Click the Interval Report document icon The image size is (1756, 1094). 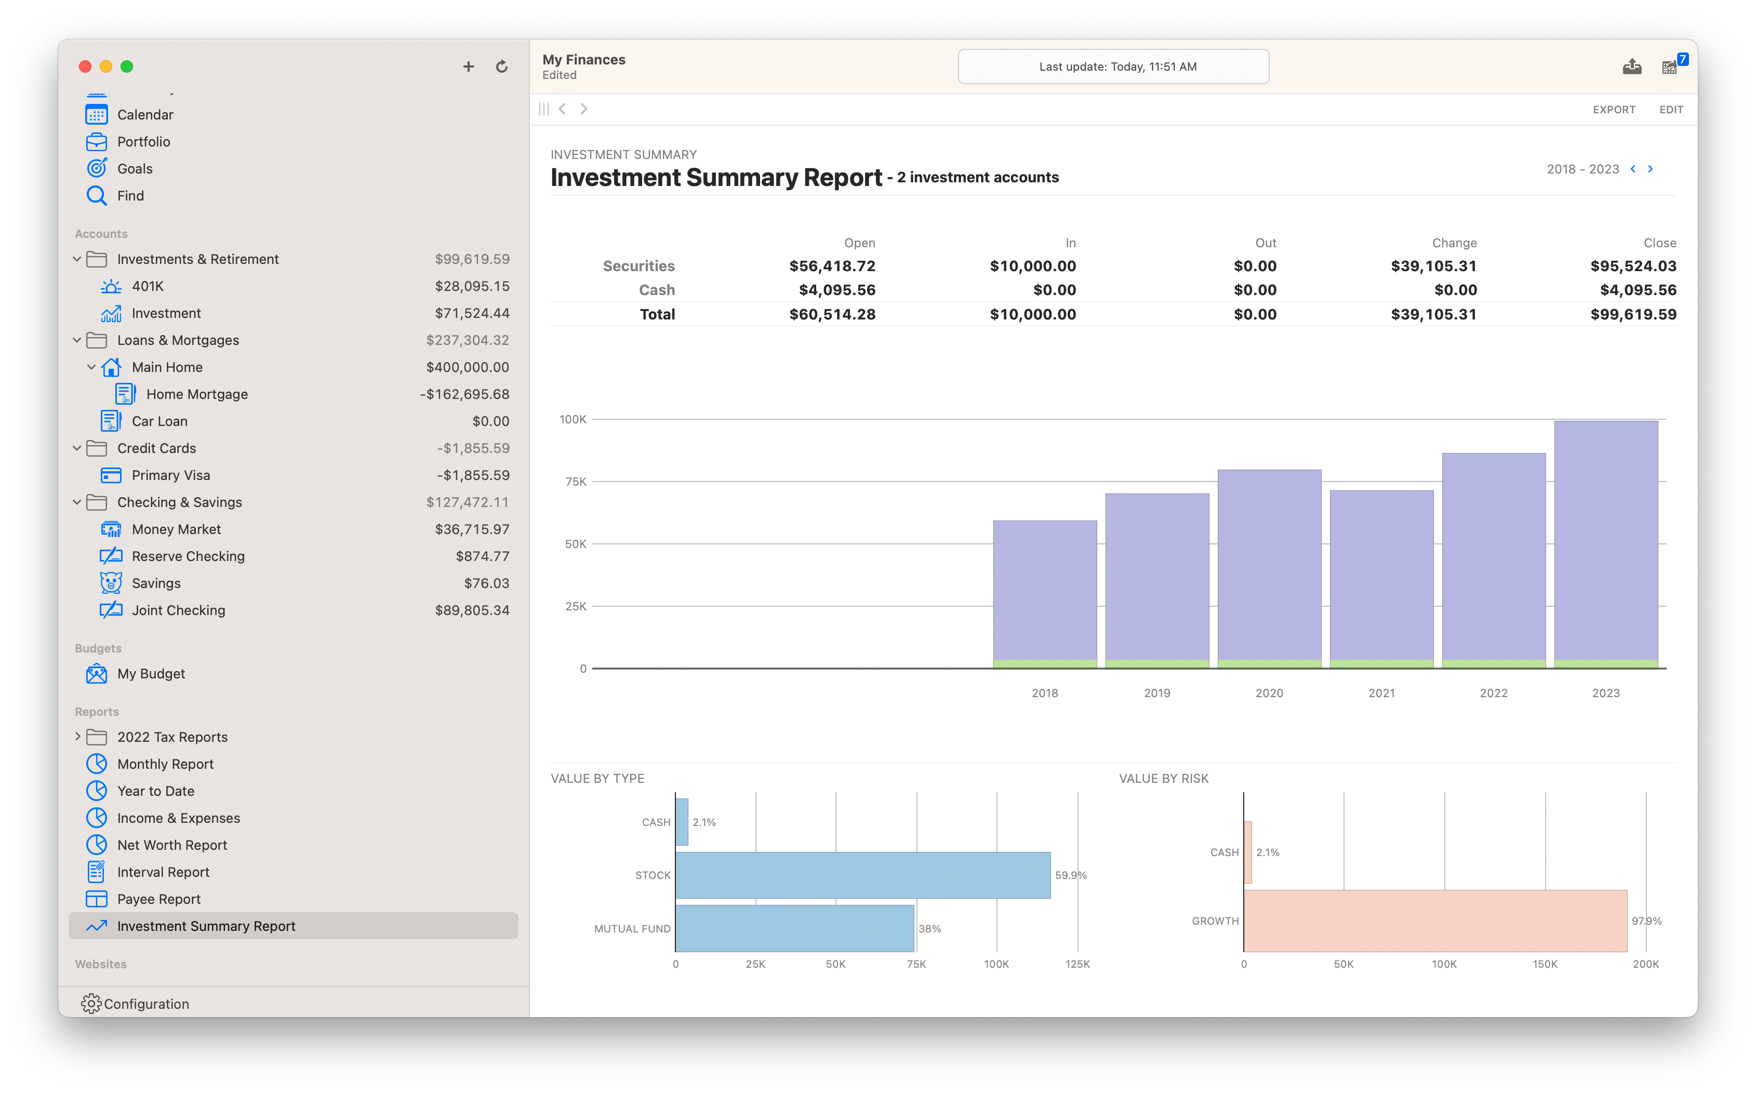pos(96,872)
